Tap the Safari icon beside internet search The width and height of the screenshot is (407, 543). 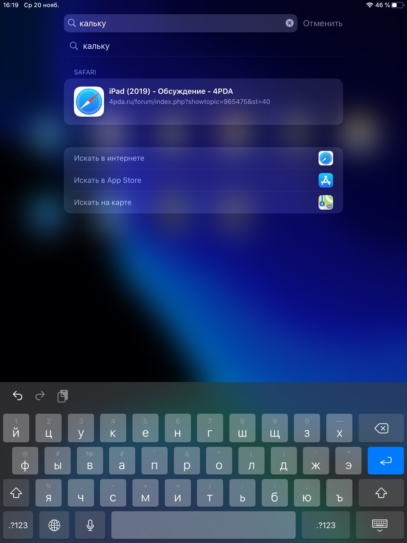(x=326, y=158)
